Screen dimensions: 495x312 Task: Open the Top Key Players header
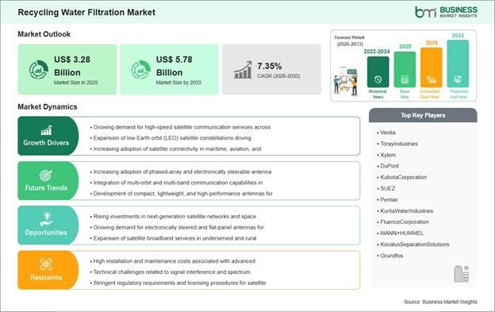(423, 115)
